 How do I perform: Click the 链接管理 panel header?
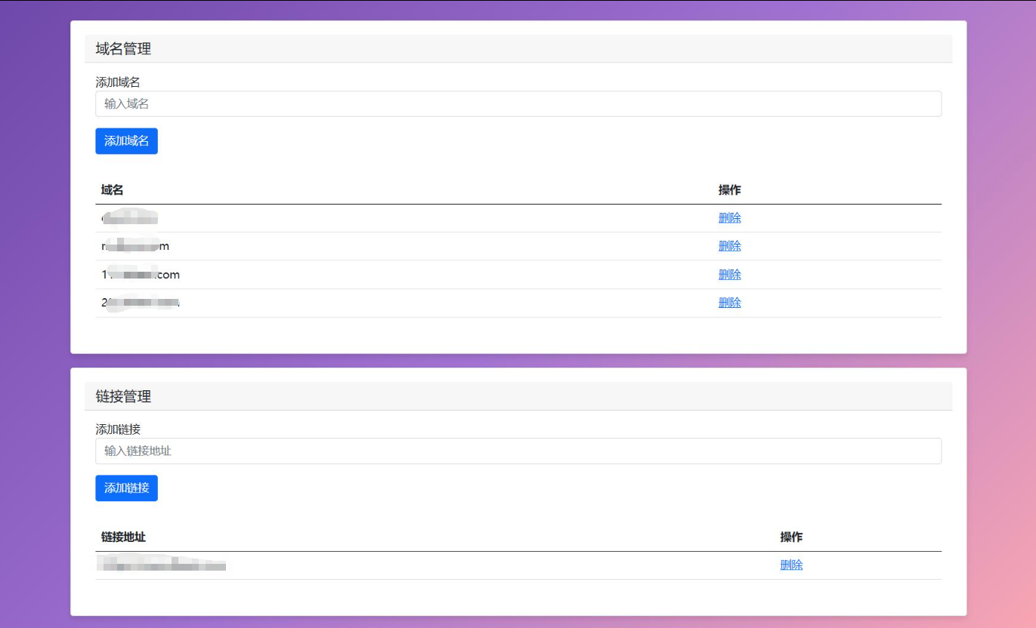click(123, 396)
